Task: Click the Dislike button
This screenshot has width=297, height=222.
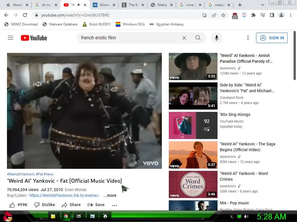Action: [x=44, y=205]
